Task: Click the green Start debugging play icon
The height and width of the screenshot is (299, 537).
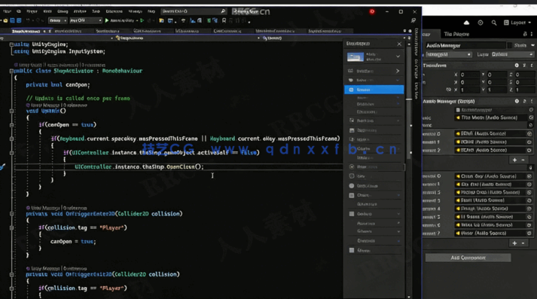Action: tap(107, 20)
